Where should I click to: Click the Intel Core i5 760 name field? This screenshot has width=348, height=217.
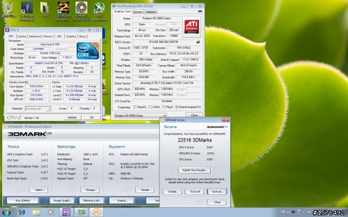(50, 44)
